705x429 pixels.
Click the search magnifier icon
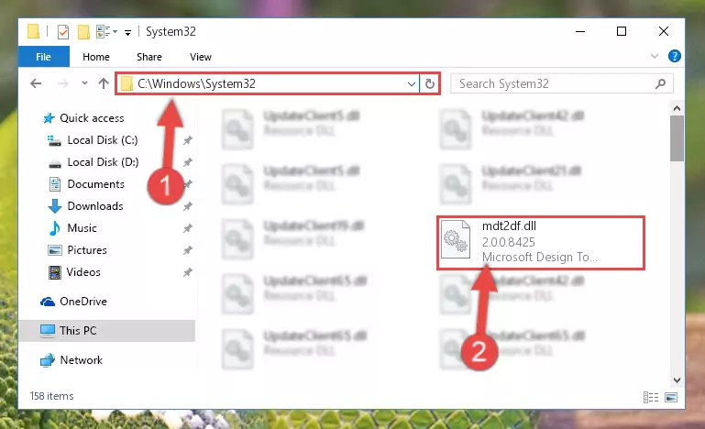click(660, 83)
